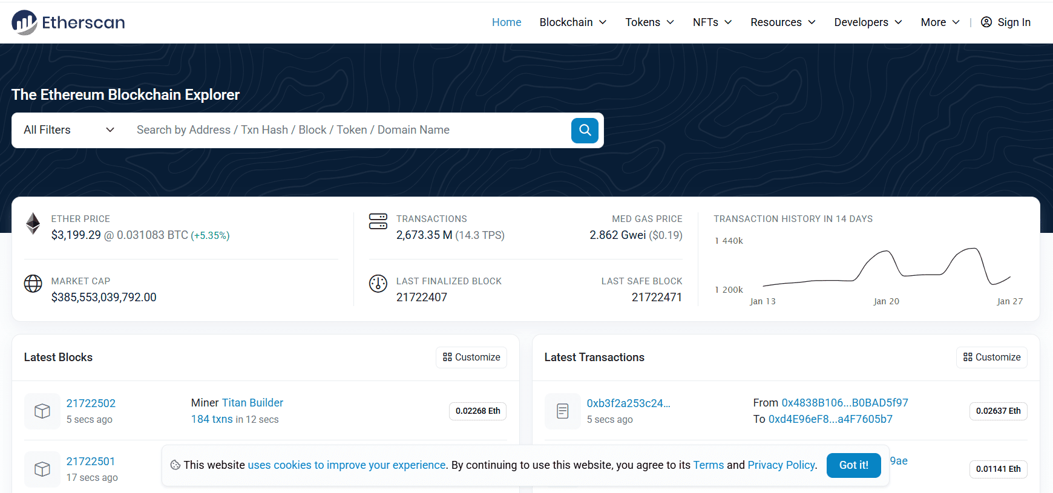Image resolution: width=1053 pixels, height=493 pixels.
Task: Click the Sign In link
Action: 1006,22
